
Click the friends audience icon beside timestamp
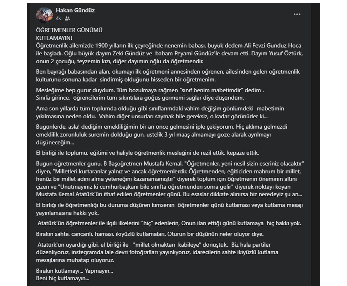(67, 18)
